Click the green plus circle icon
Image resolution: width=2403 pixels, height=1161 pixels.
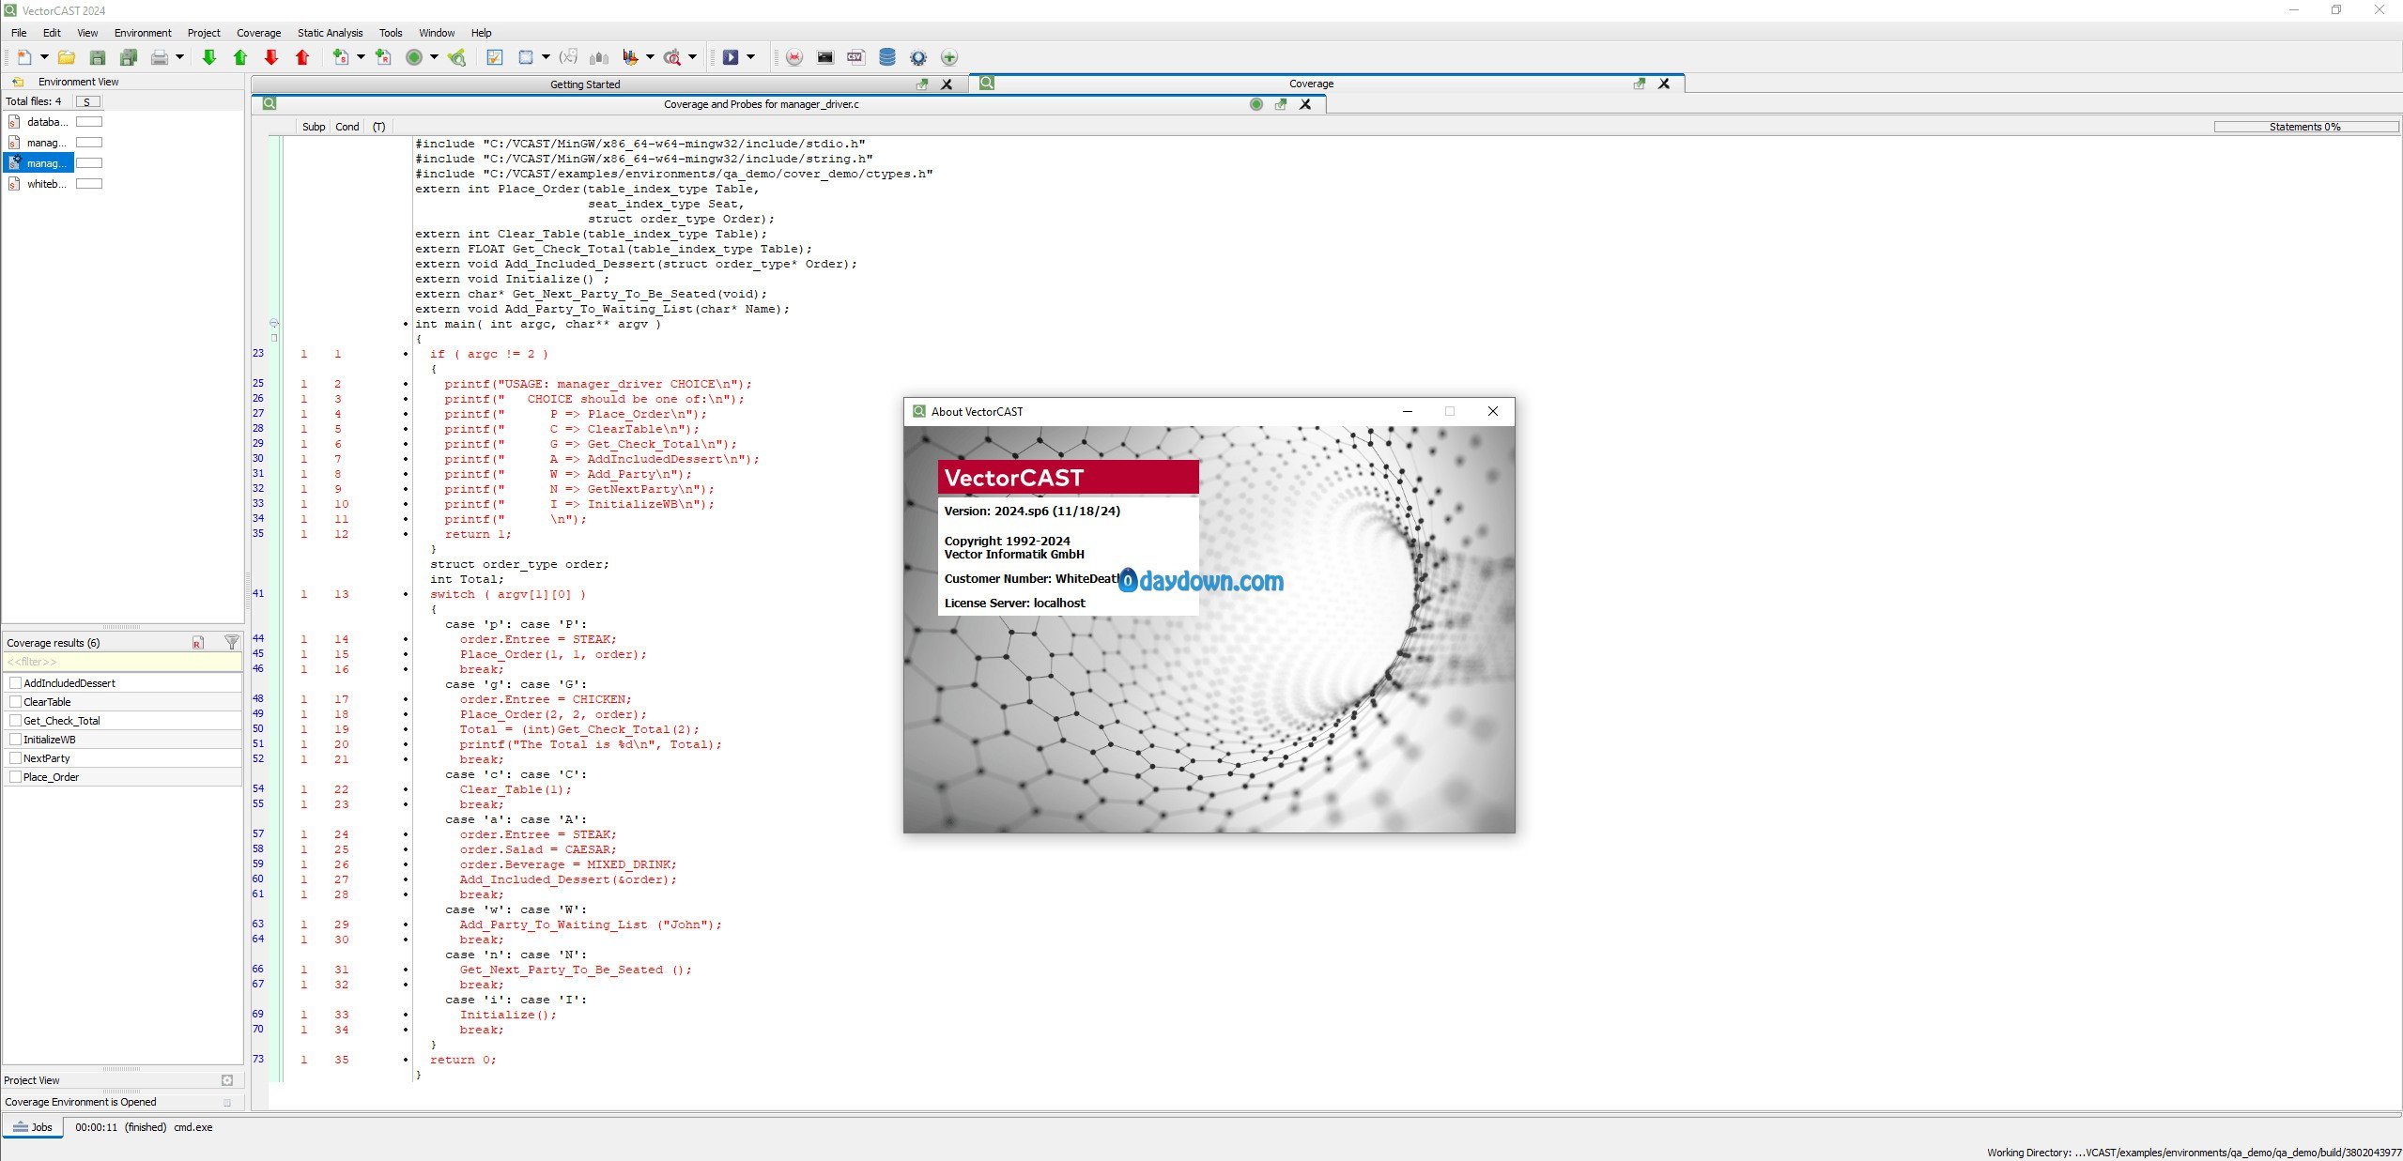pyautogui.click(x=949, y=57)
